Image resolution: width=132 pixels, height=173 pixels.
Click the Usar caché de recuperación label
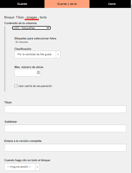coord(35,86)
